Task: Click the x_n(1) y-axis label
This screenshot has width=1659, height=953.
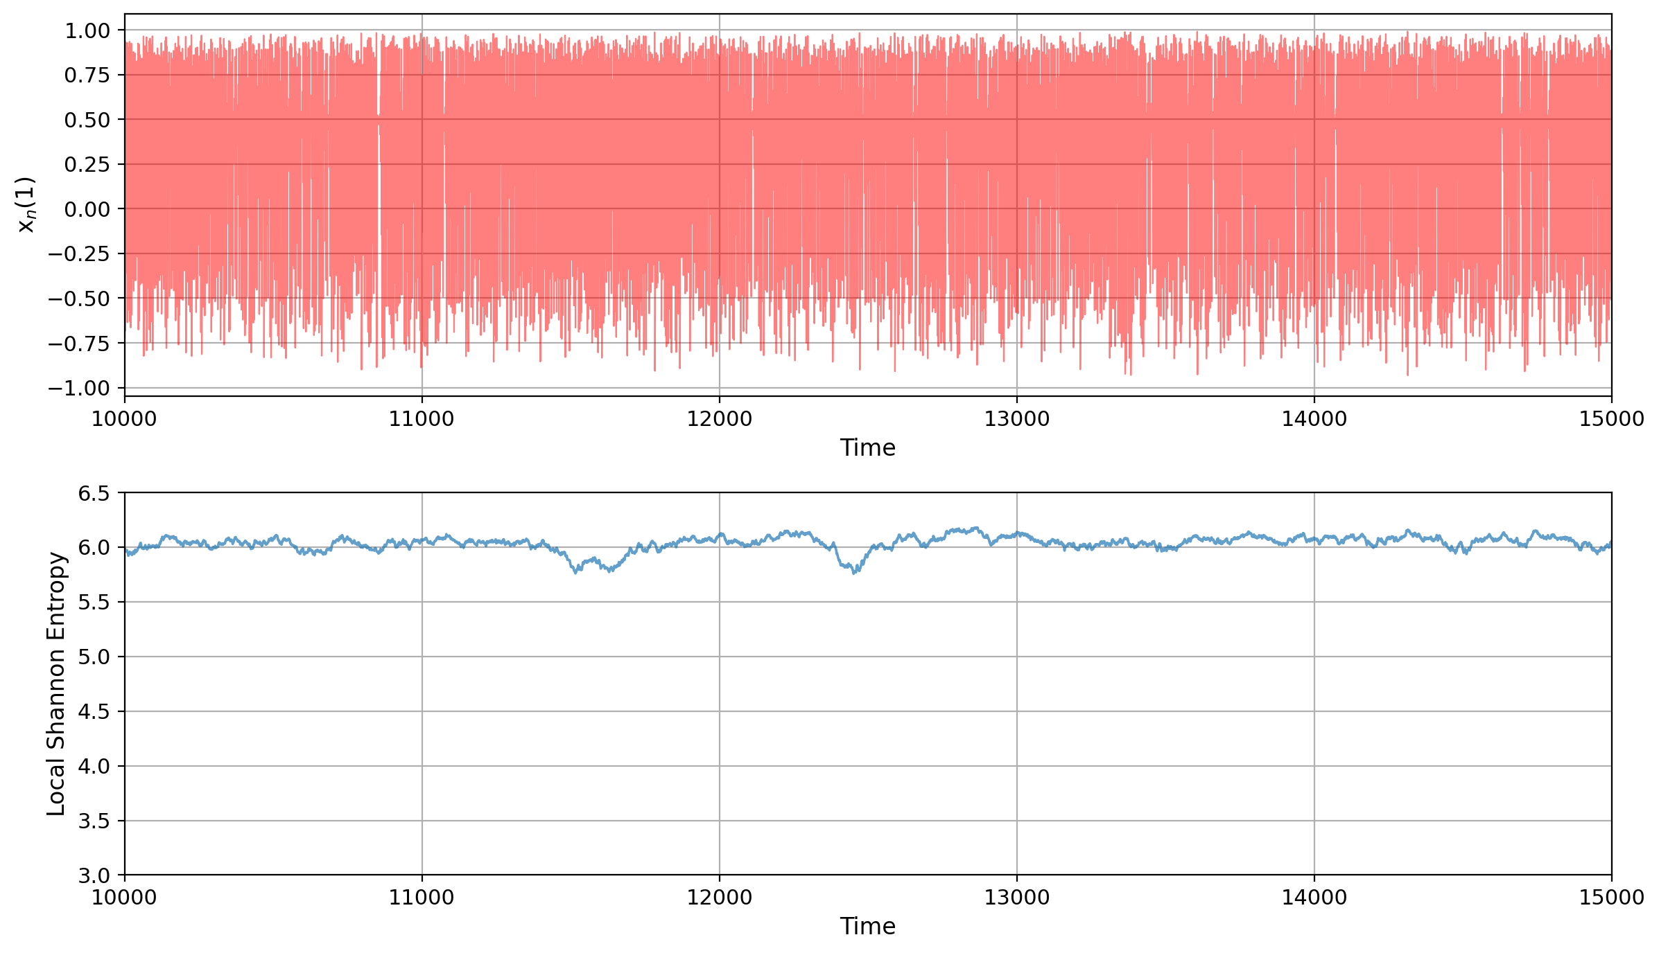Action: click(26, 205)
